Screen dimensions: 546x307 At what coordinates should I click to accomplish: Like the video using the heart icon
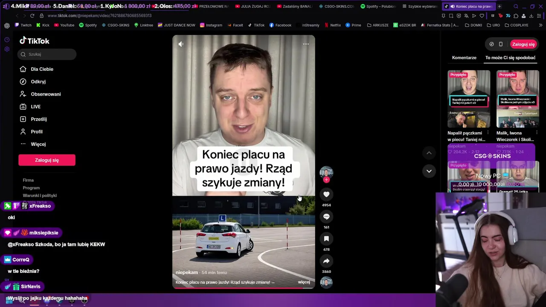(326, 194)
